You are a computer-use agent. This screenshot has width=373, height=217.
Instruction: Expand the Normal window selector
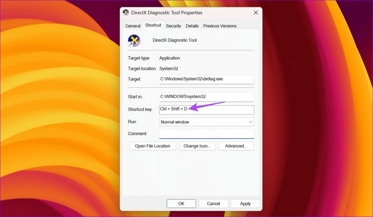tap(250, 122)
